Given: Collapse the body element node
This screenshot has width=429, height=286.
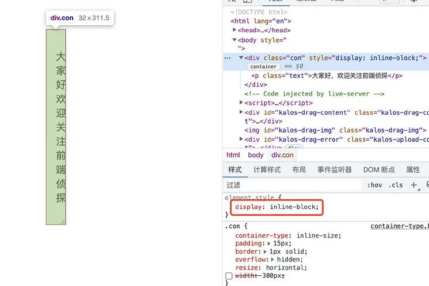Looking at the screenshot, I should (x=234, y=40).
